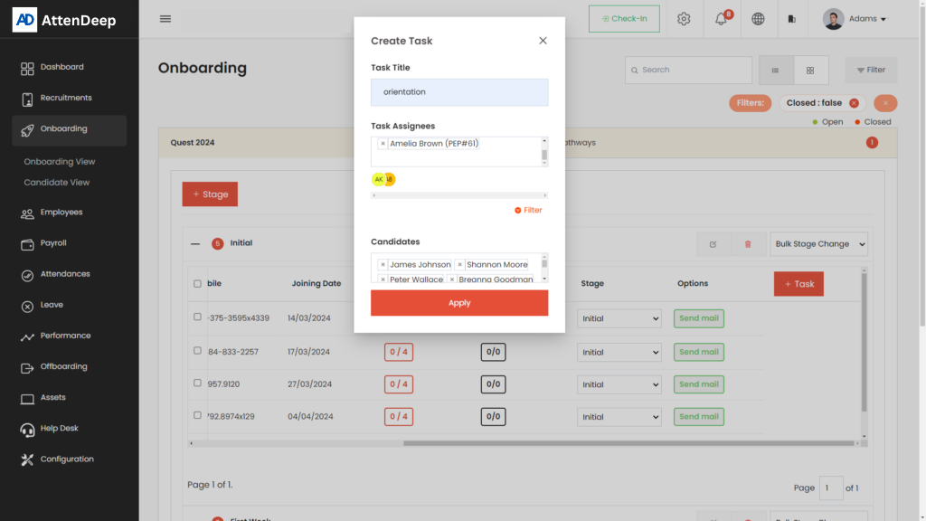The image size is (926, 521).
Task: Click the Filter link in the dialog
Action: [x=528, y=210]
